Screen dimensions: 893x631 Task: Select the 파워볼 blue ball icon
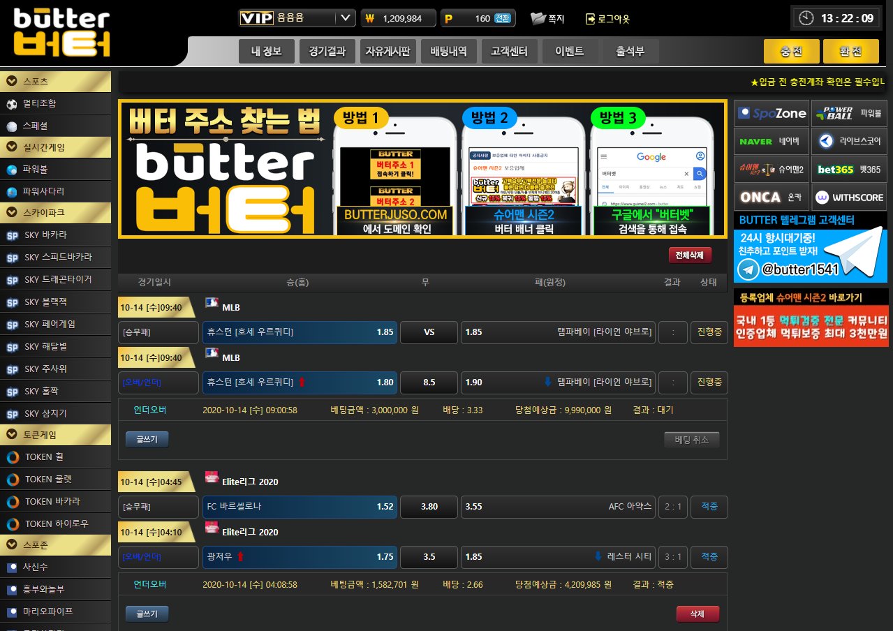(x=12, y=170)
